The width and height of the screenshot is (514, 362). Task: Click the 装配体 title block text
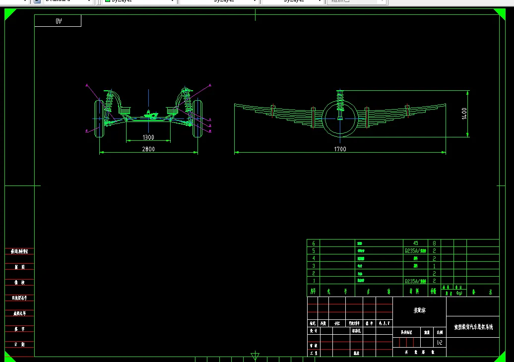coord(419,310)
